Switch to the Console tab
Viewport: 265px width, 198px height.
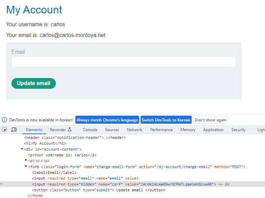click(90, 129)
